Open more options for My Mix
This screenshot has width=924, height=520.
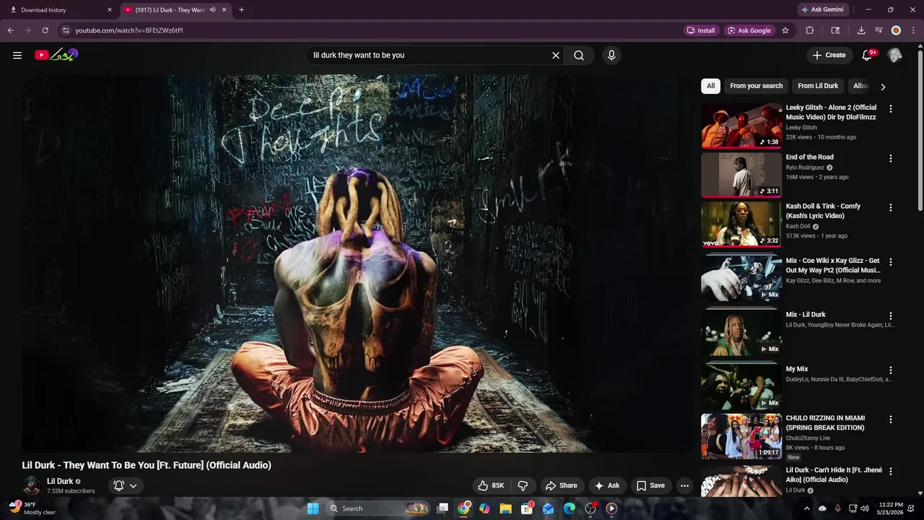[890, 370]
